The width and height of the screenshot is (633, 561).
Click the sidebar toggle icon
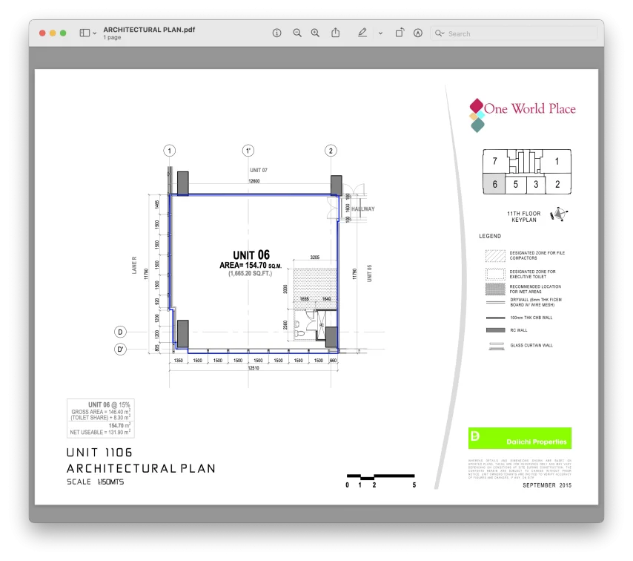click(84, 33)
